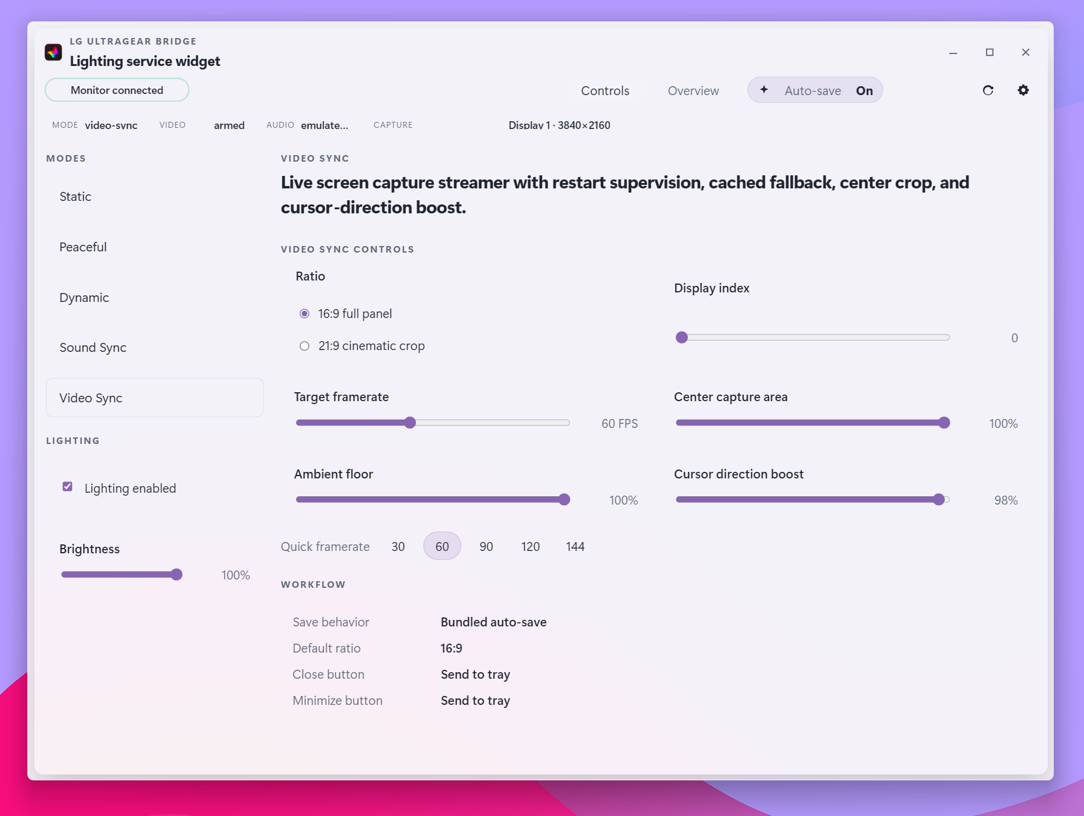1084x816 pixels.
Task: Click the sparkle icon beside Auto-save
Action: (764, 90)
